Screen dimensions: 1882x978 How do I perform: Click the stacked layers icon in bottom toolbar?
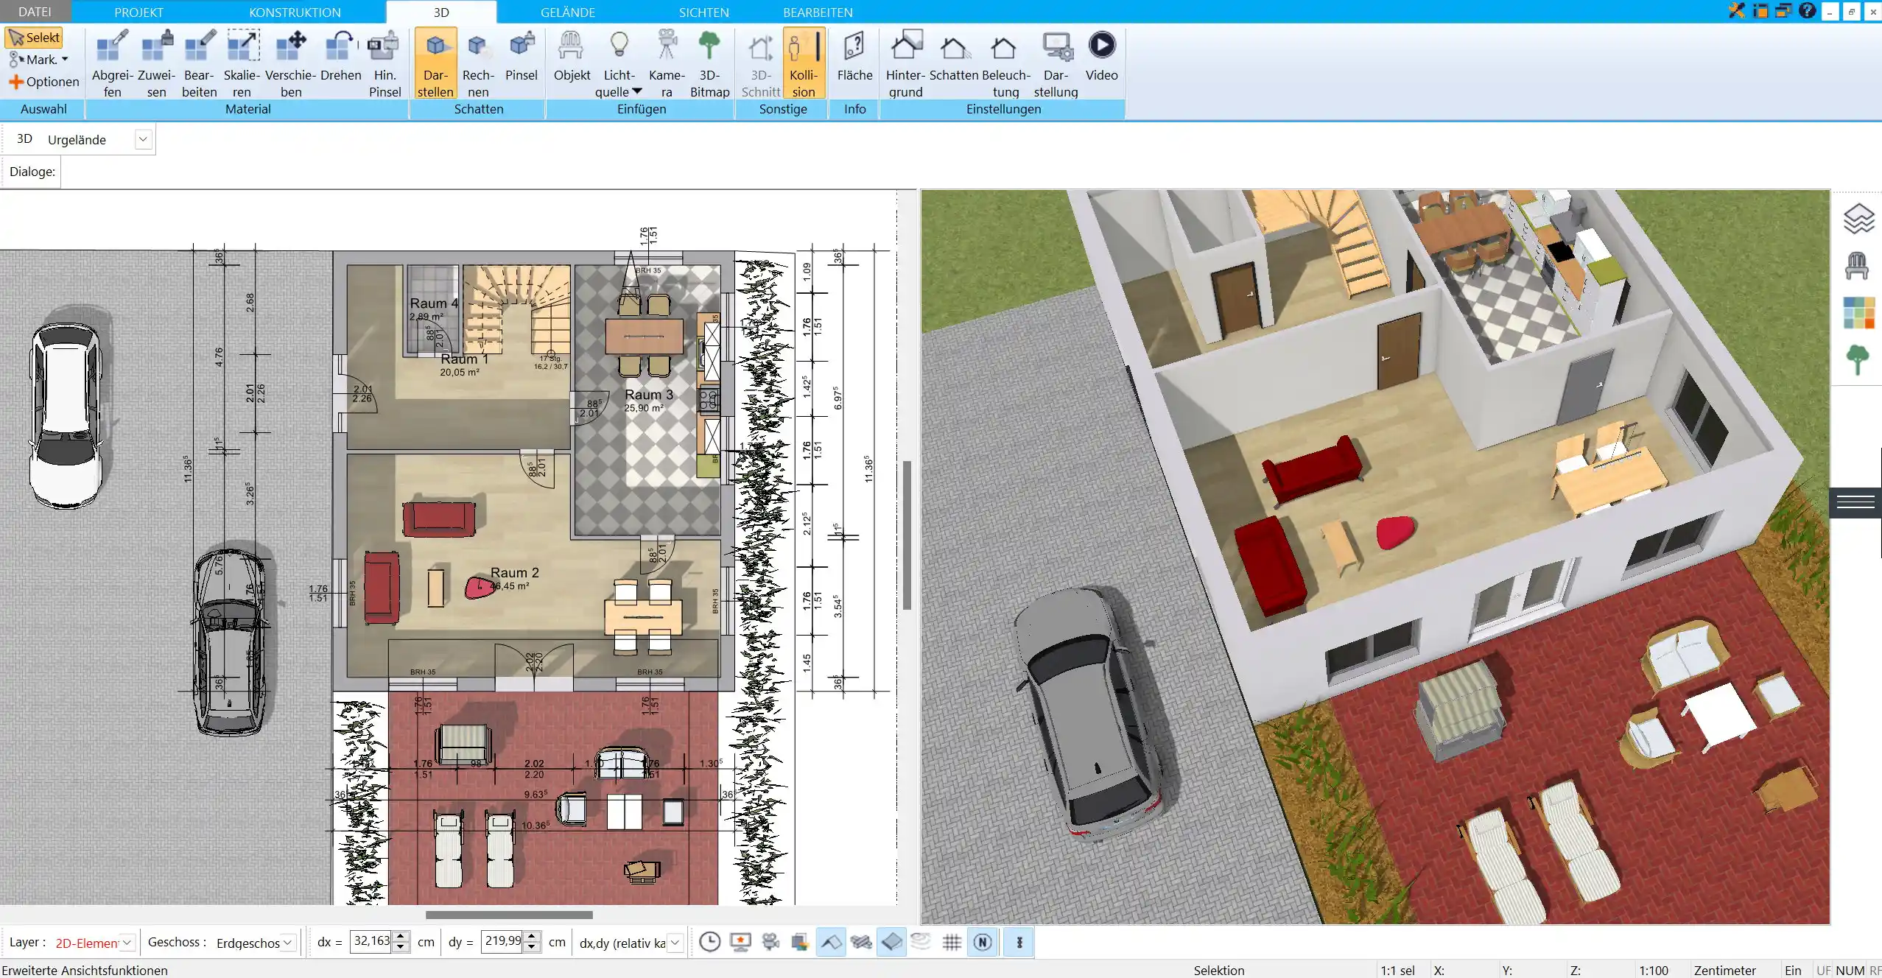pyautogui.click(x=801, y=942)
